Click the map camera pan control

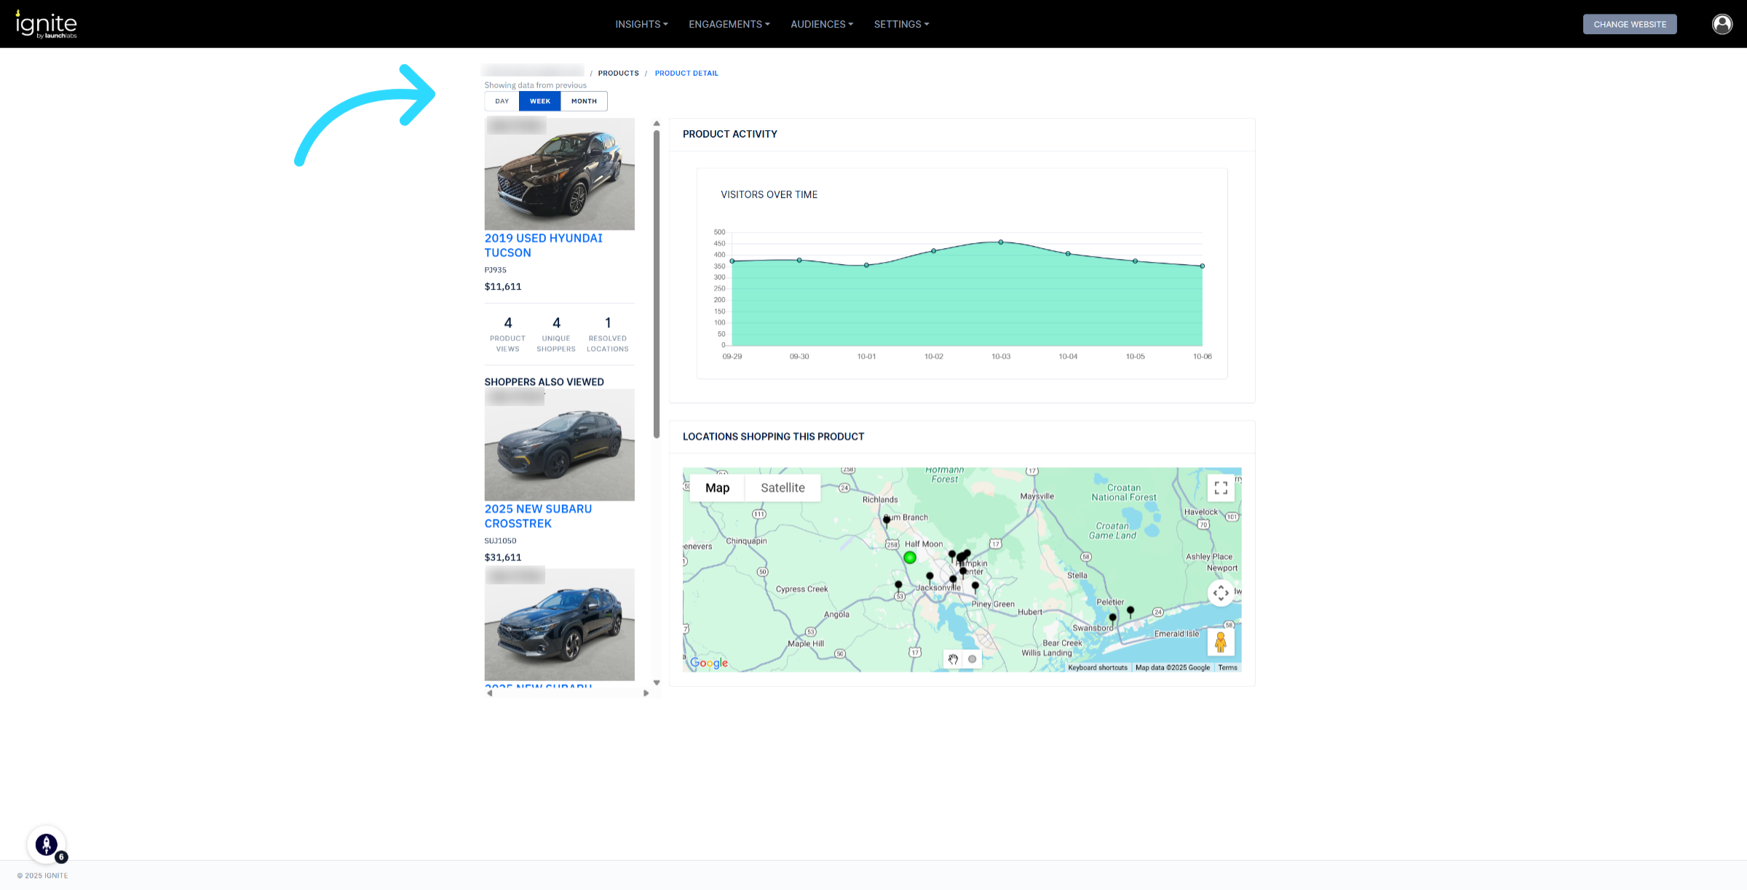(x=1221, y=593)
